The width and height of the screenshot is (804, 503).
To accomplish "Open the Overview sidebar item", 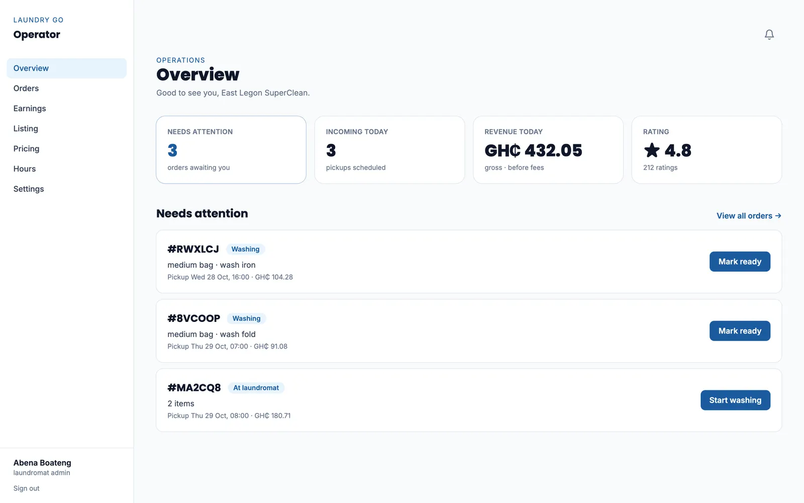I will (x=66, y=68).
